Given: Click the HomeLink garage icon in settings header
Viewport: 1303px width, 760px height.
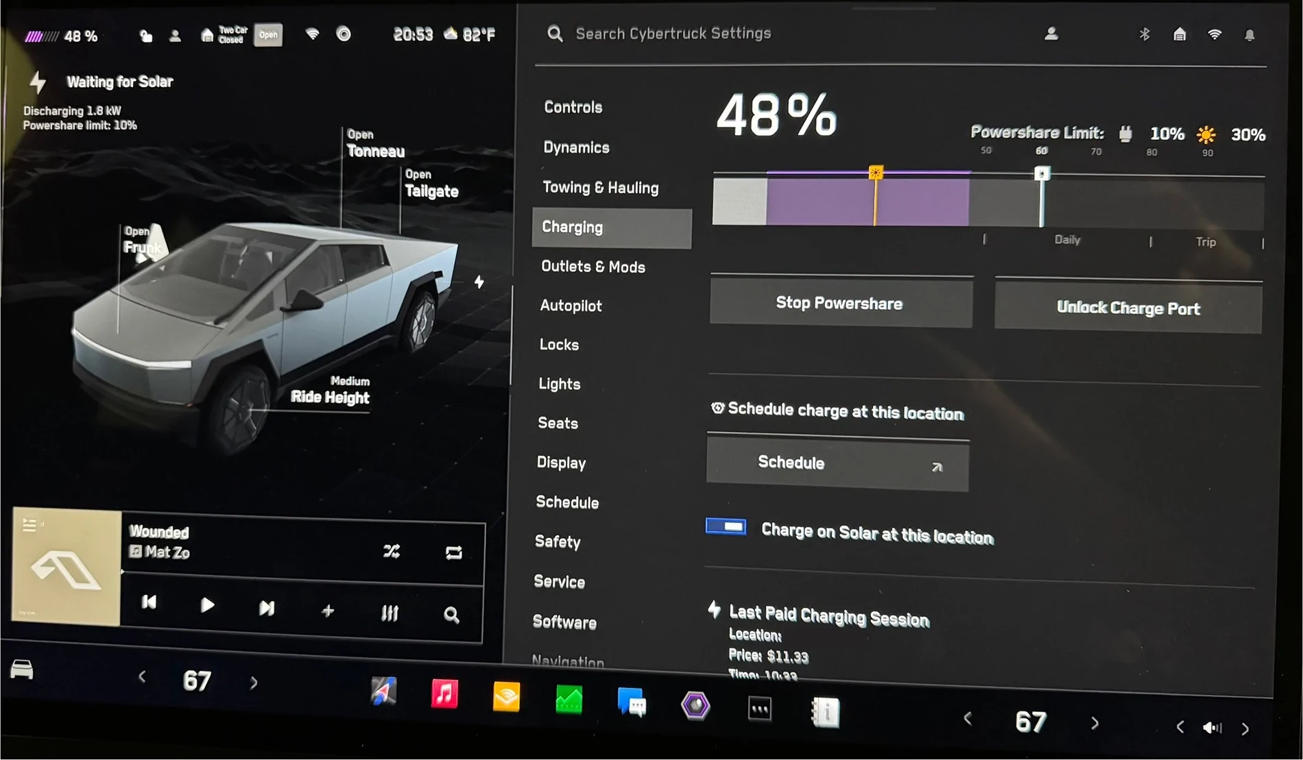Looking at the screenshot, I should (x=1180, y=34).
